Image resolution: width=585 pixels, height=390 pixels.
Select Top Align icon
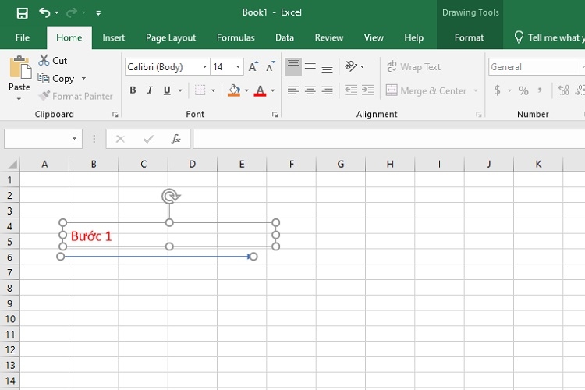click(293, 67)
